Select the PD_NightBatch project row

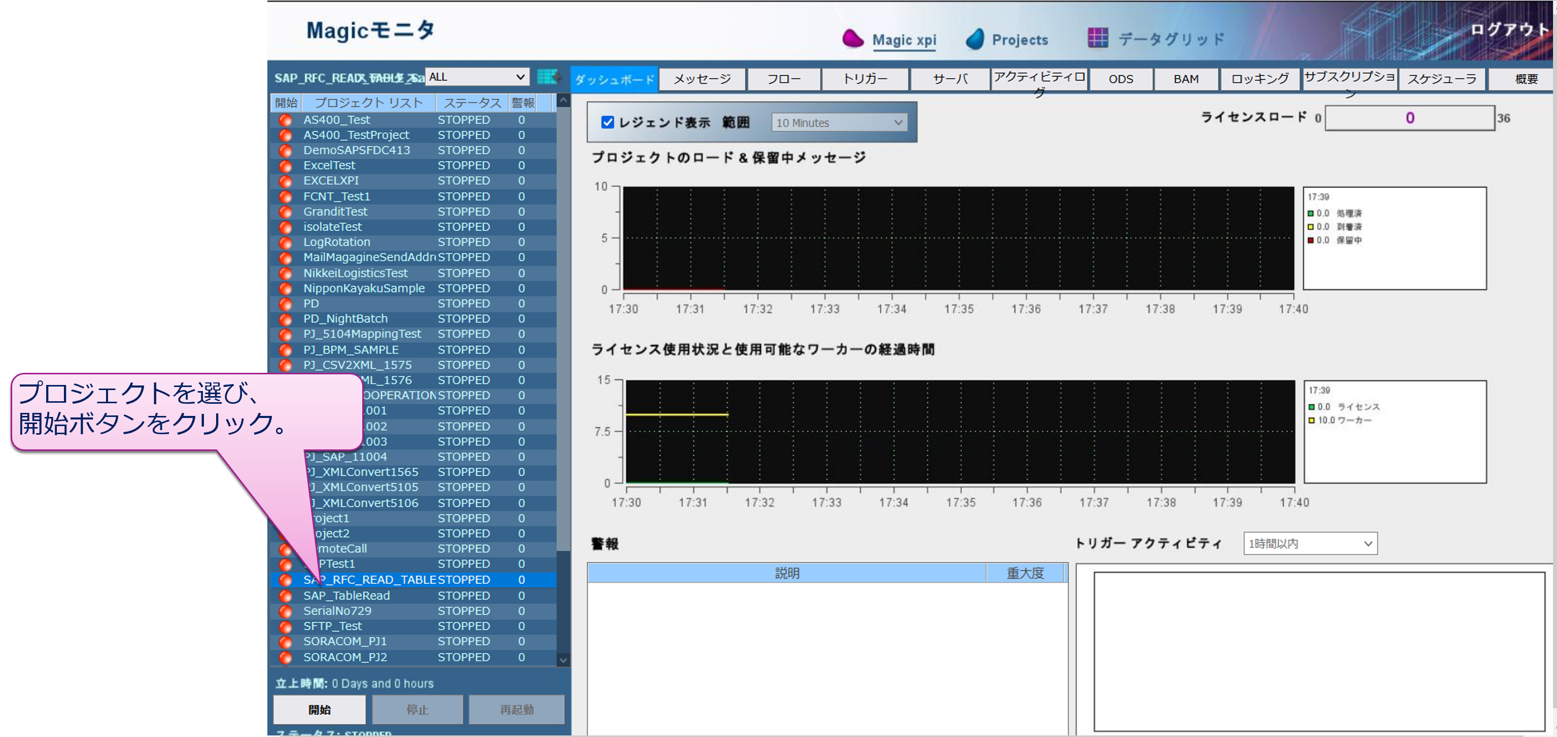coord(414,319)
